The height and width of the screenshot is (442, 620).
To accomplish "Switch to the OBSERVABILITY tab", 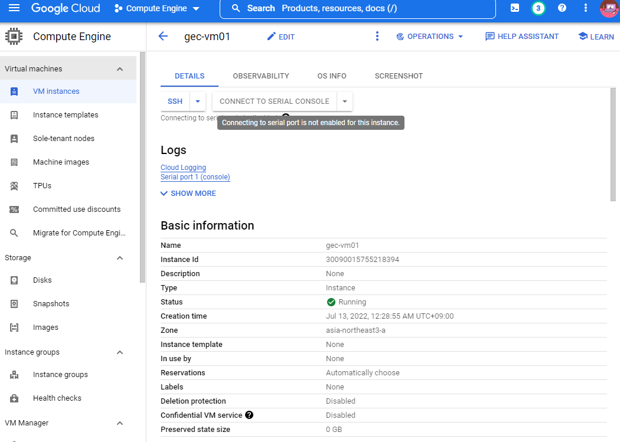I will tap(261, 76).
